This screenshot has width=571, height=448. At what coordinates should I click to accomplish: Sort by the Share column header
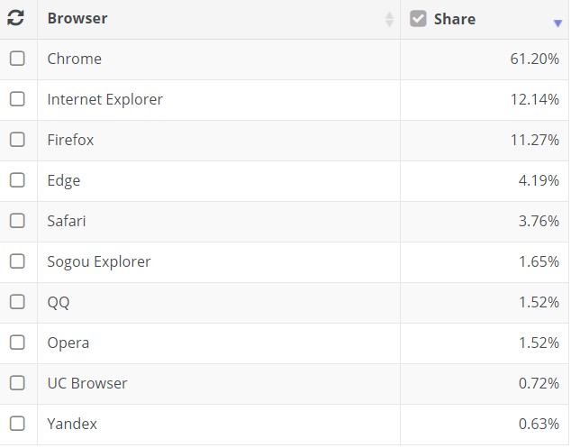pyautogui.click(x=455, y=19)
